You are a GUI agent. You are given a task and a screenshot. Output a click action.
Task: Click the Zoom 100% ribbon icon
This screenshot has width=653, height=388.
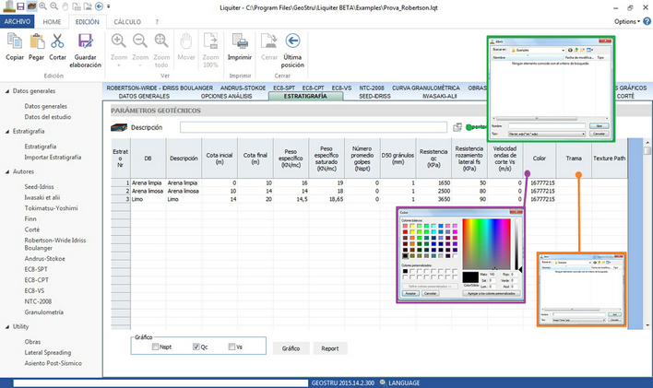pyautogui.click(x=210, y=41)
